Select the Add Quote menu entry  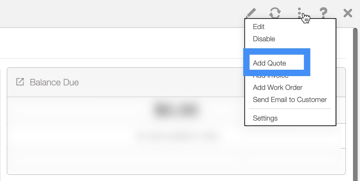(269, 63)
